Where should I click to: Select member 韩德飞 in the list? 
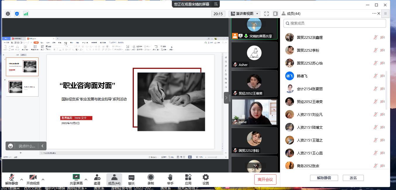(x=302, y=76)
